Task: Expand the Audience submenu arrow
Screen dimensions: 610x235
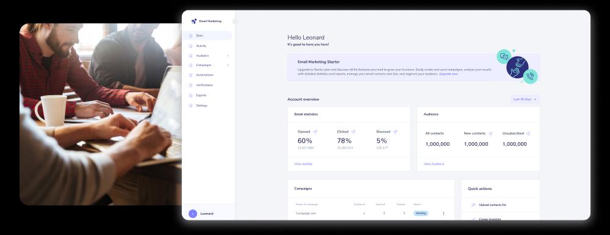Action: pyautogui.click(x=228, y=56)
